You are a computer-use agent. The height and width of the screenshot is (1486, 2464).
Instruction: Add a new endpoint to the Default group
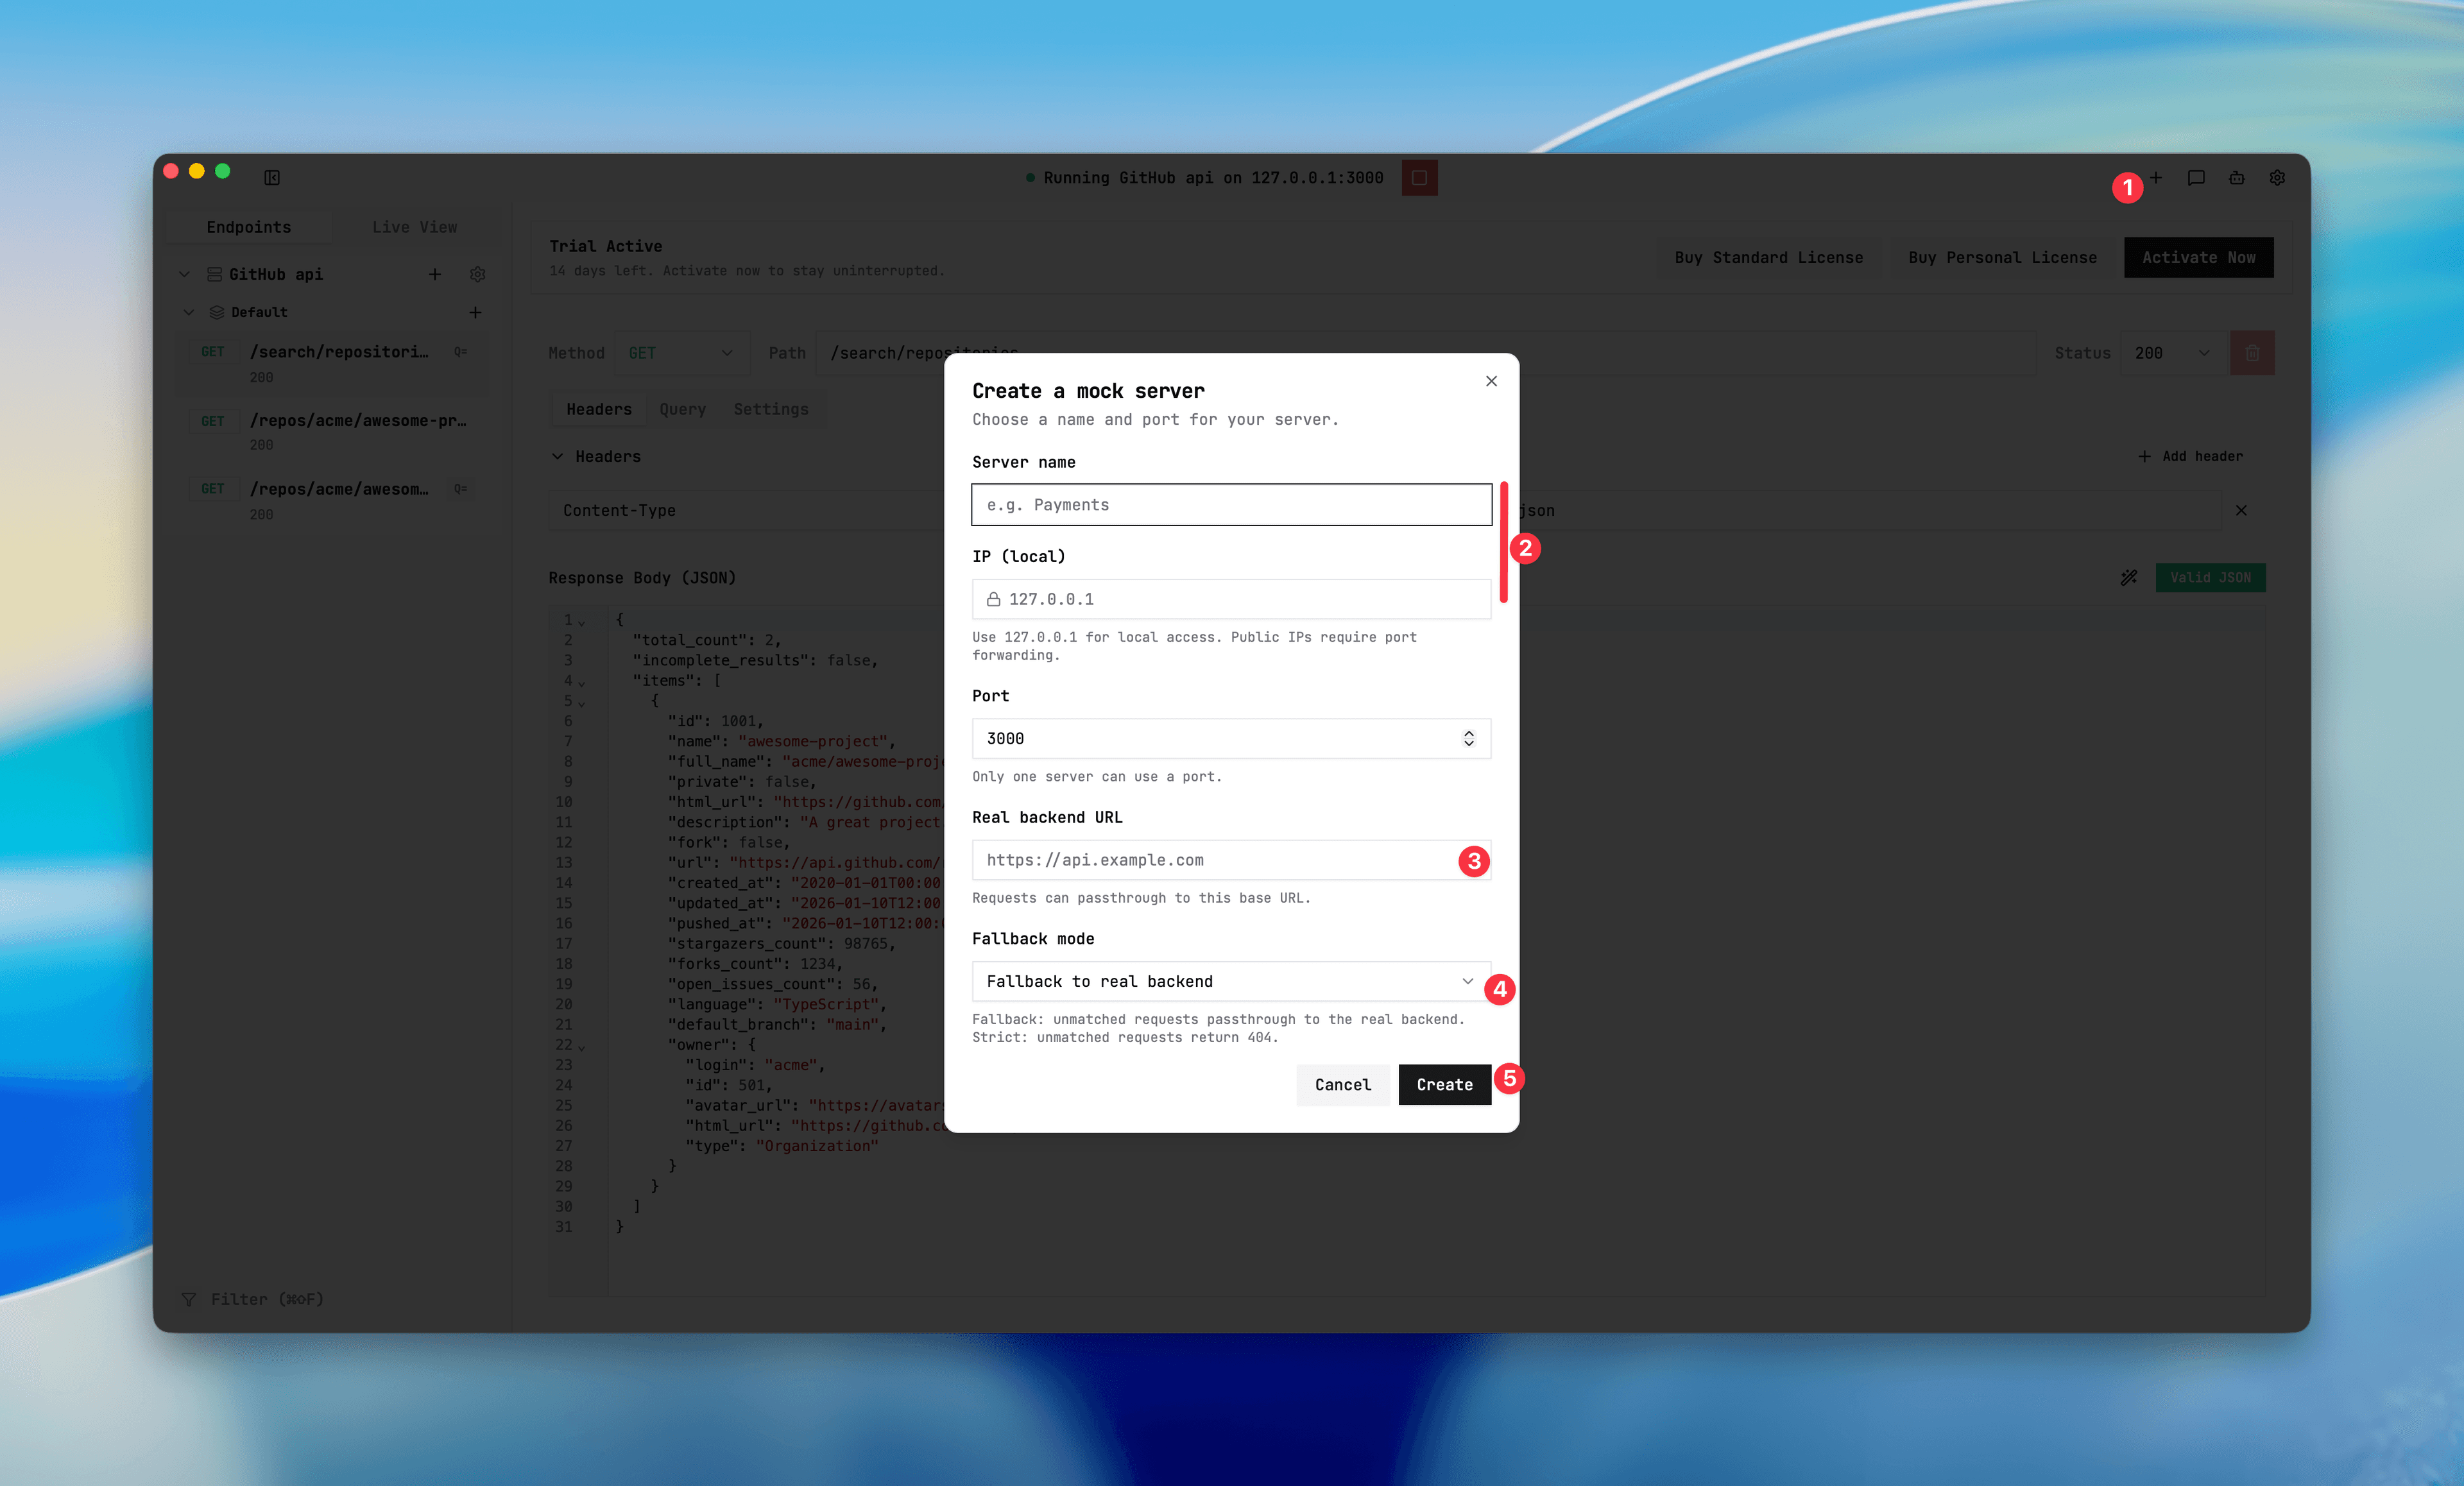pyautogui.click(x=475, y=312)
